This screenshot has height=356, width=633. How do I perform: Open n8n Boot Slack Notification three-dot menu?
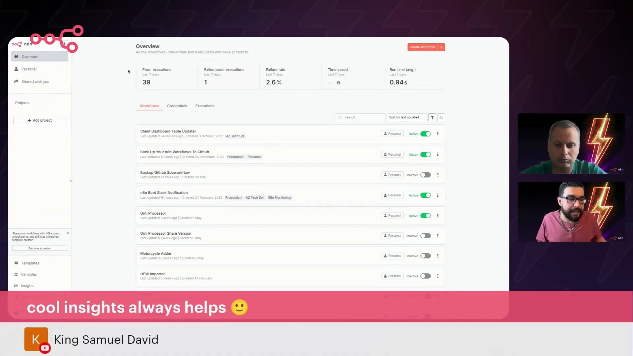point(438,195)
